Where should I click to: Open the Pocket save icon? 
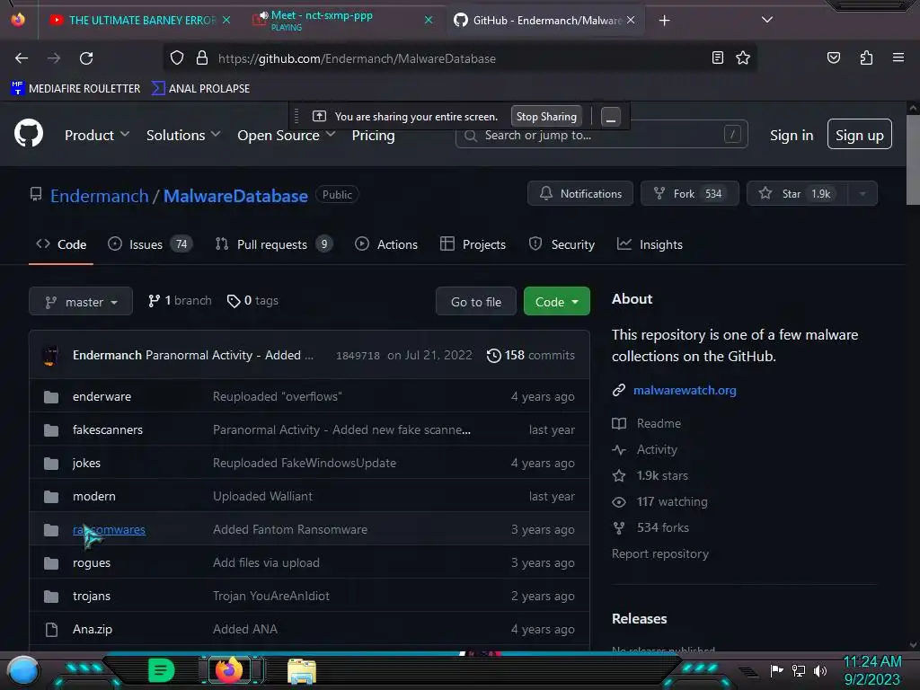coord(833,57)
